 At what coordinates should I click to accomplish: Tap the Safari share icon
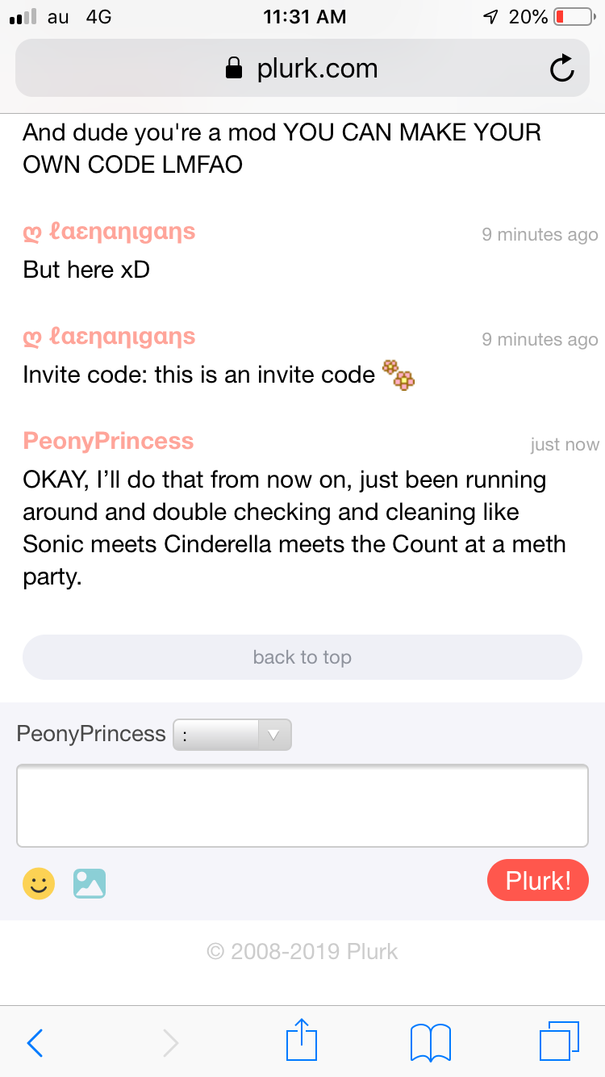[x=302, y=1041]
